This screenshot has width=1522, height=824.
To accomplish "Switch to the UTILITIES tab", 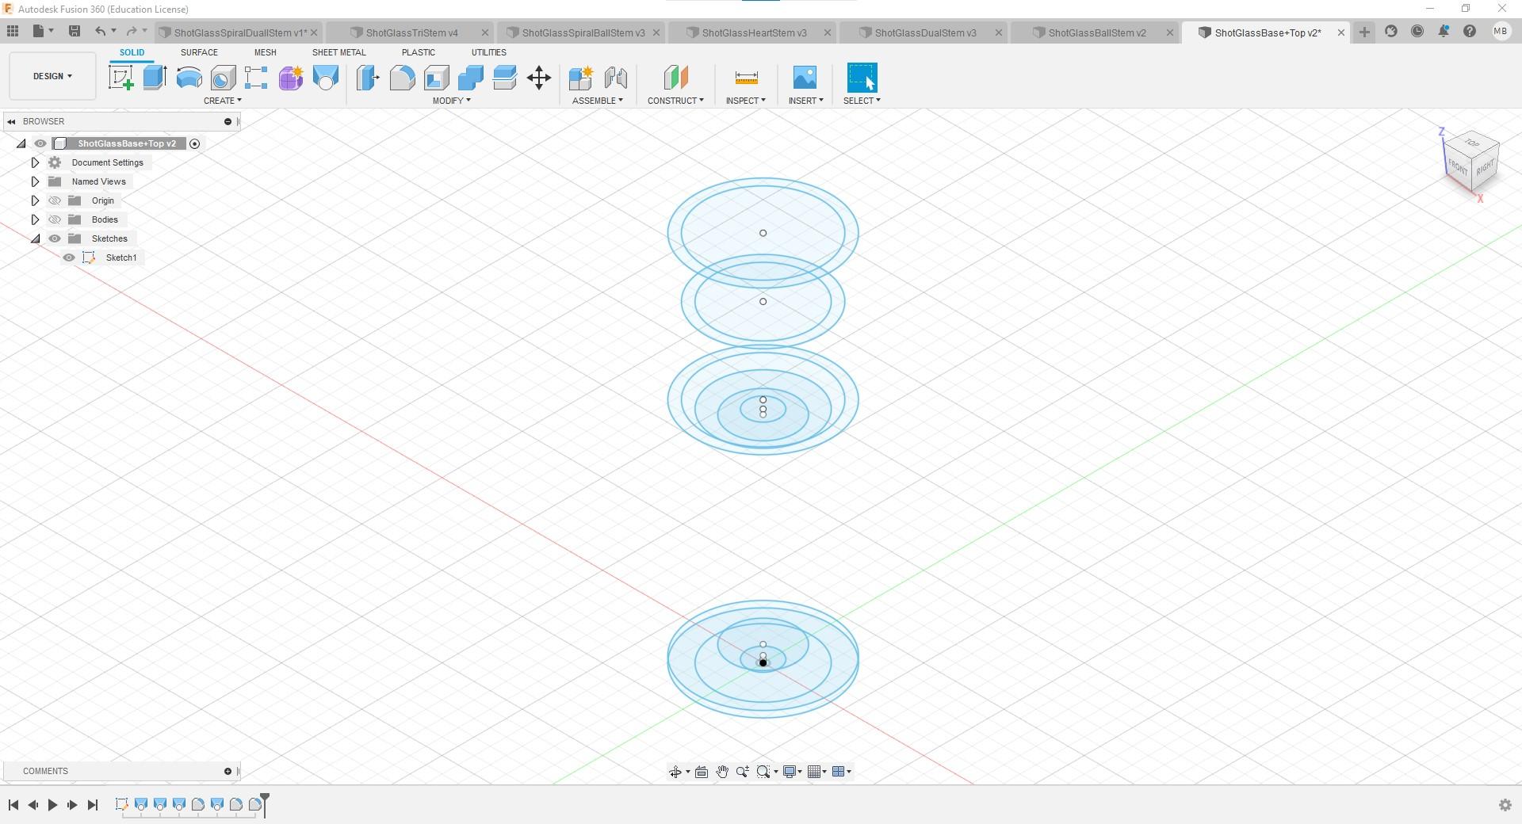I will 488,52.
